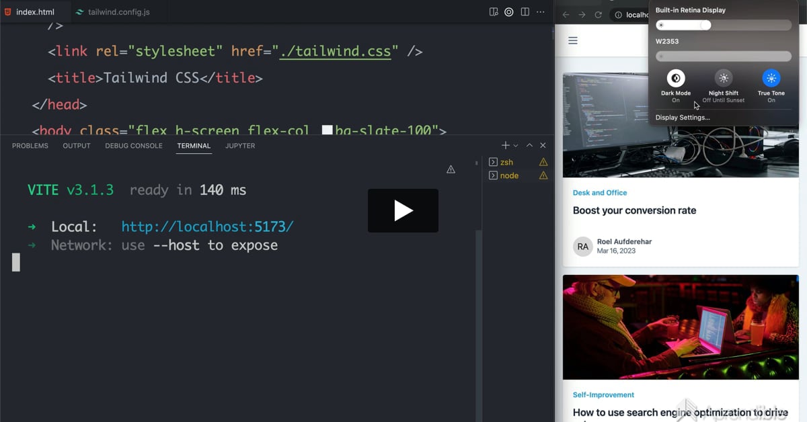Click the neon laptop bar blog image
This screenshot has width=807, height=422.
click(681, 327)
